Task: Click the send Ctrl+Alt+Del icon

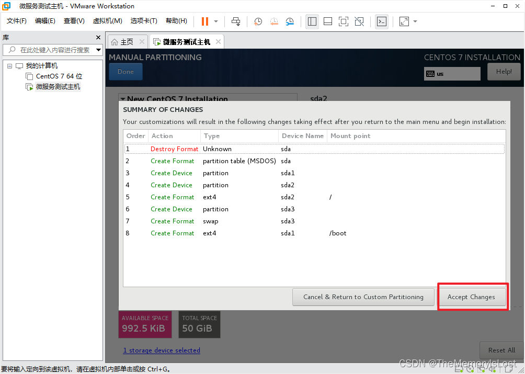Action: click(x=236, y=21)
